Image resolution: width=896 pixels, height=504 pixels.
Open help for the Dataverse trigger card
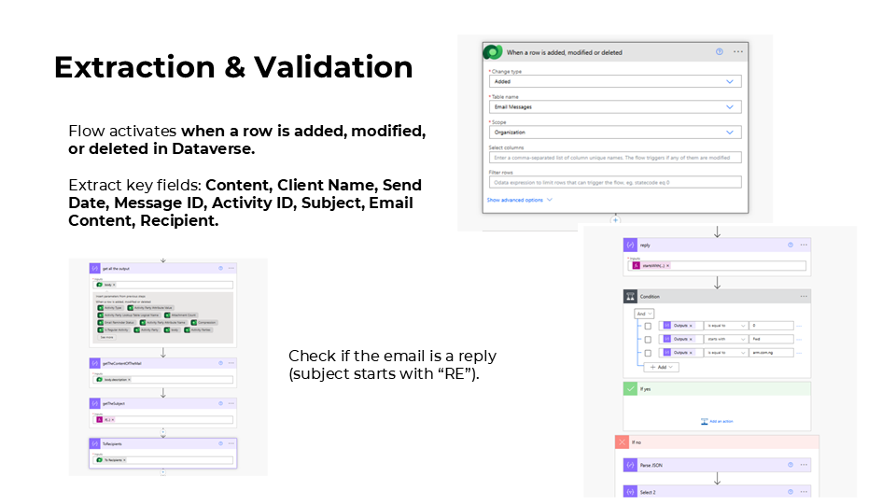point(720,51)
